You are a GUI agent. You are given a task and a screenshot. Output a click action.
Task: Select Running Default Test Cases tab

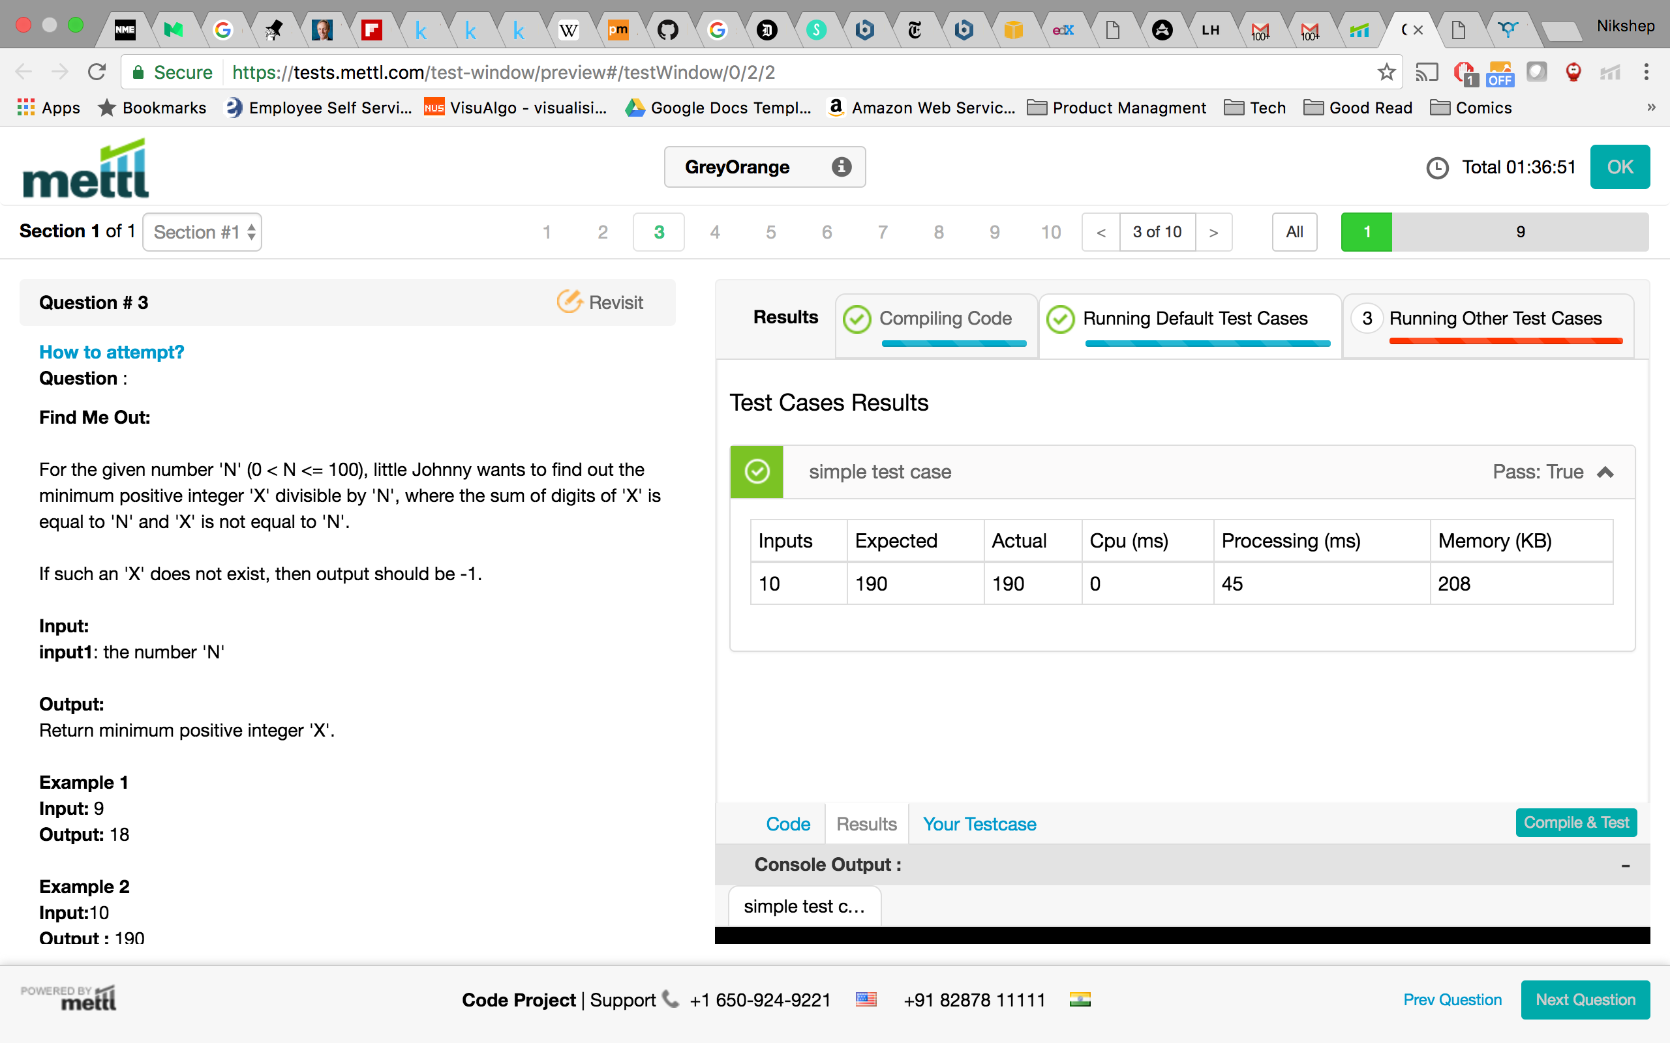[x=1191, y=327]
